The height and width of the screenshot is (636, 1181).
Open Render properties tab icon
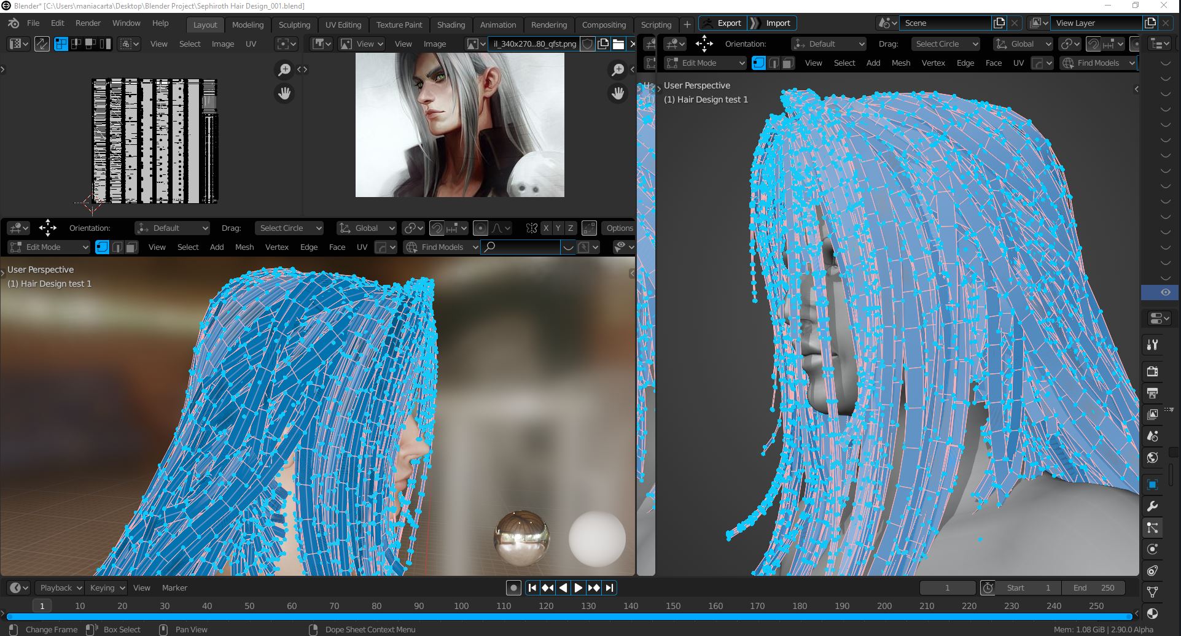pos(1152,371)
